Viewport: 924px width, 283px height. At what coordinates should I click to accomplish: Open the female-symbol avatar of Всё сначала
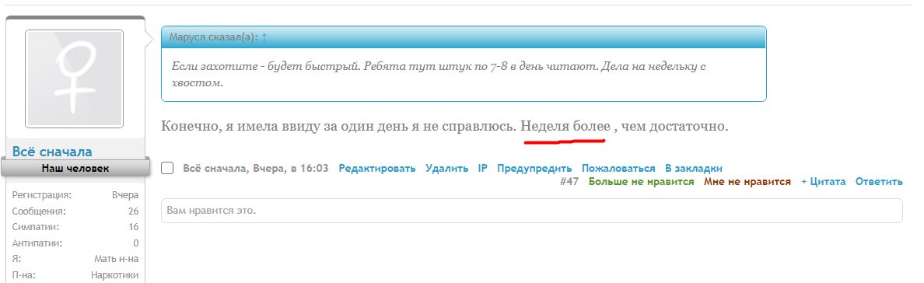point(74,79)
